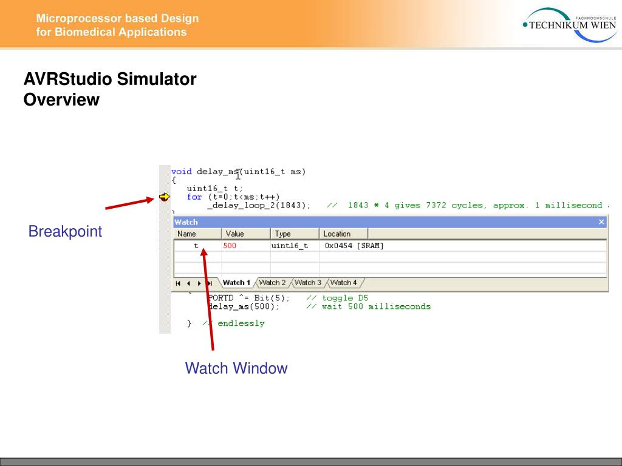Click the Breakpoint slide label

click(65, 231)
